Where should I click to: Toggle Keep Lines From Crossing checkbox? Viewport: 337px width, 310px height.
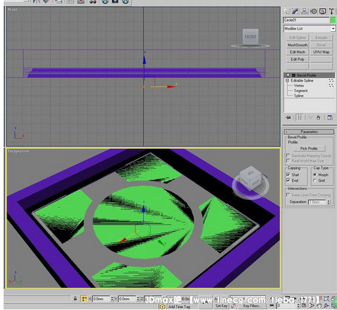(x=288, y=194)
